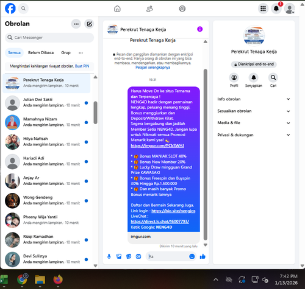Screen dimensions: 305x289
Task: Open the Hariadi Adi conversation
Action: [46, 161]
